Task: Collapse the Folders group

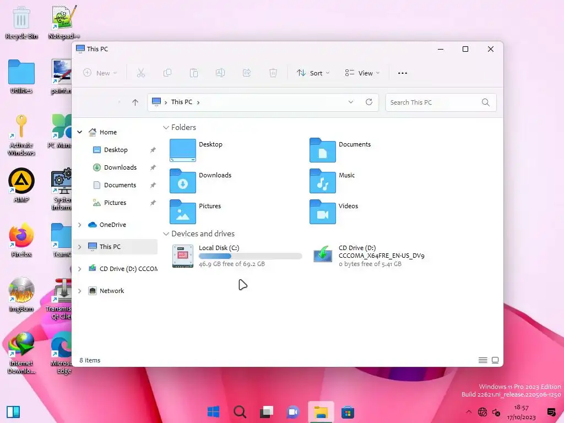Action: [x=166, y=127]
